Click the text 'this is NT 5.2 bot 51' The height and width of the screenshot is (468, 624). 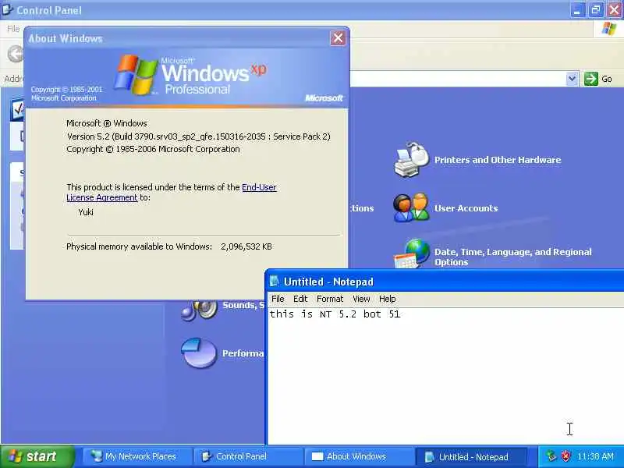[335, 314]
